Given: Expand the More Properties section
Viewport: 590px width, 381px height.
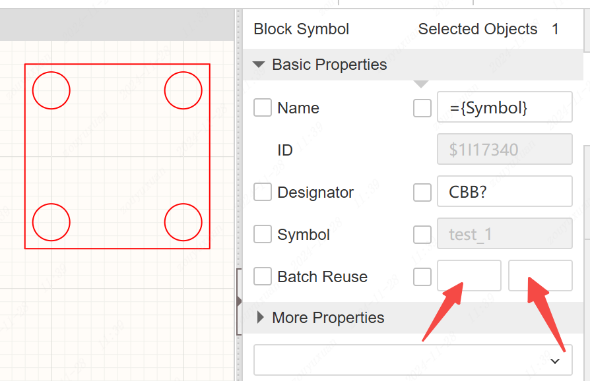Looking at the screenshot, I should [x=261, y=318].
